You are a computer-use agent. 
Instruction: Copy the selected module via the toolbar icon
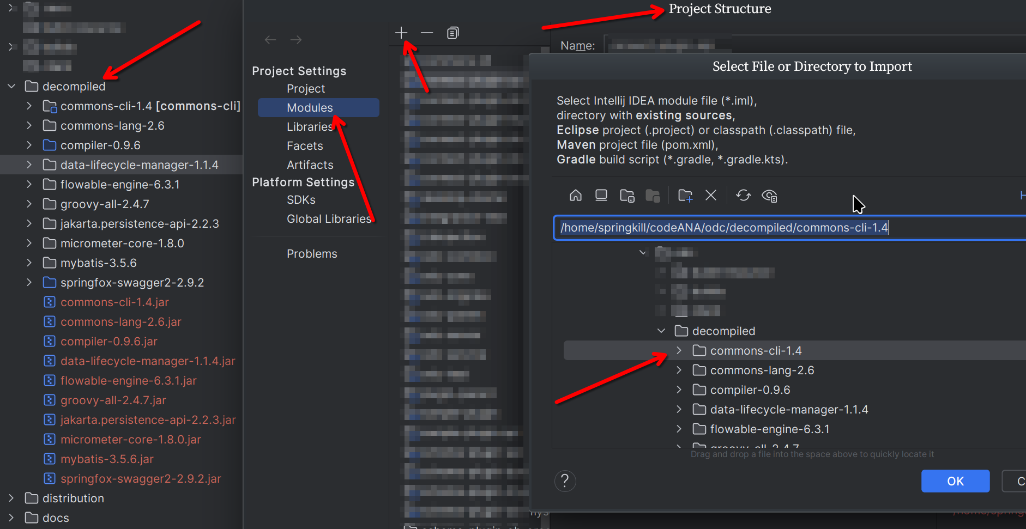pos(452,33)
